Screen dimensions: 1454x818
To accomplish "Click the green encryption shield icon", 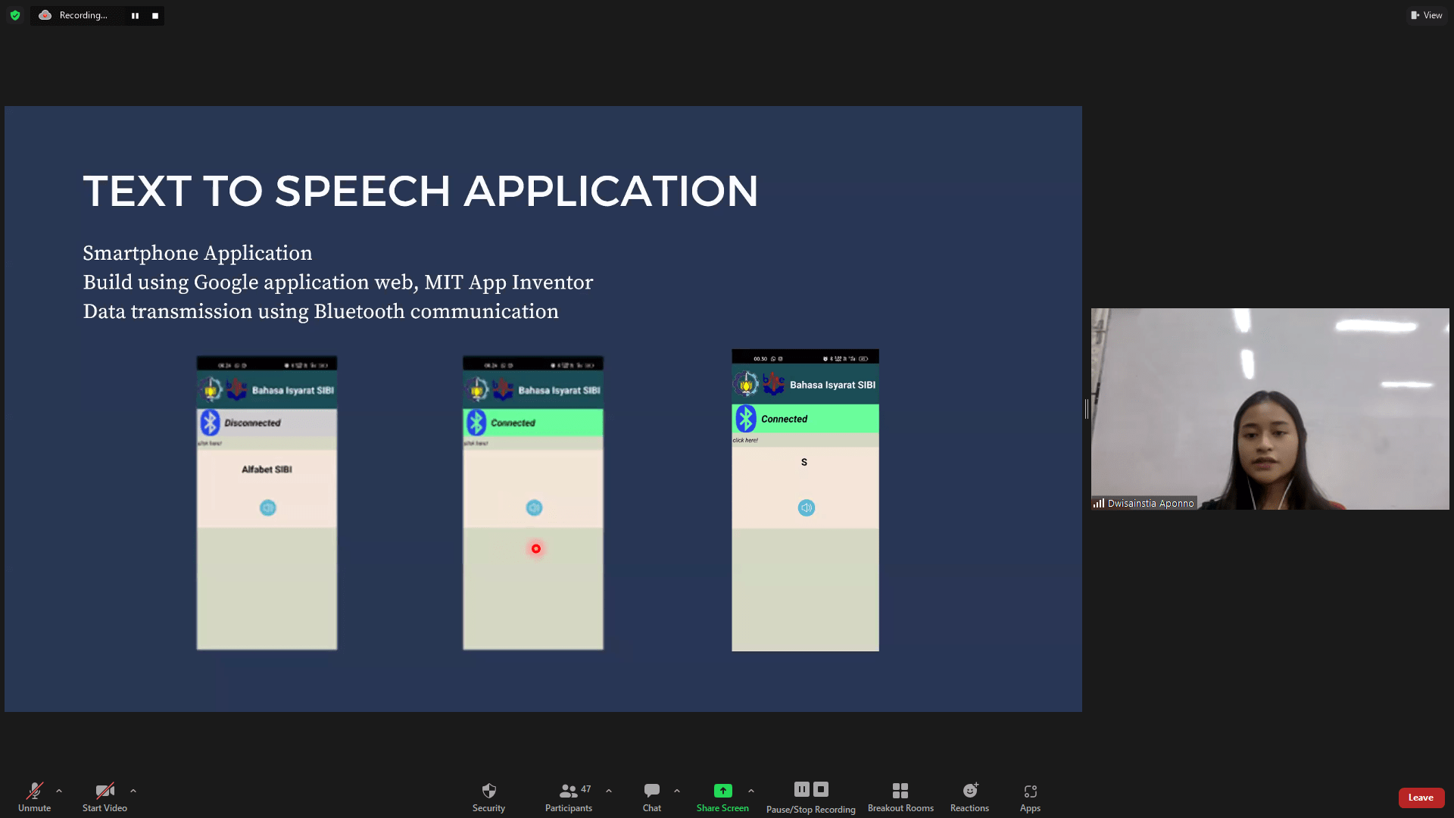I will [15, 15].
